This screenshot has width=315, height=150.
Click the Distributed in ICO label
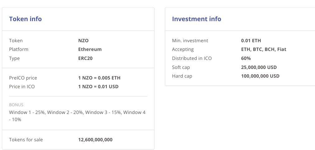pos(192,58)
